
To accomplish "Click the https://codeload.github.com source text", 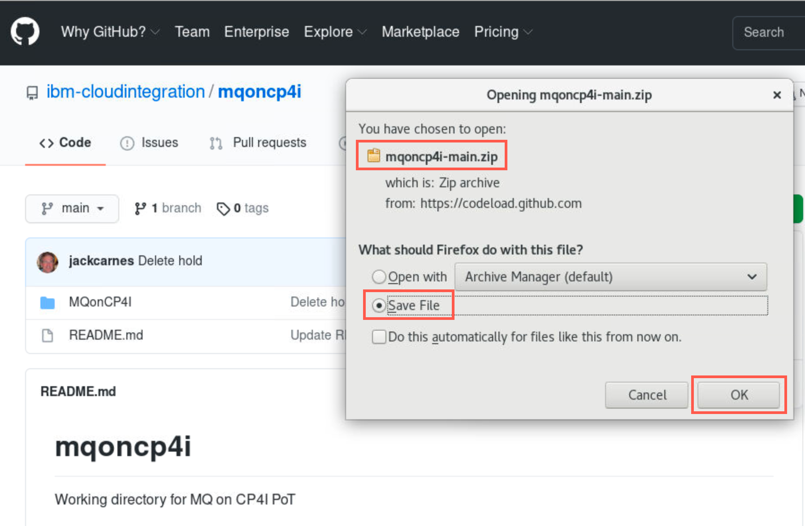I will (501, 203).
